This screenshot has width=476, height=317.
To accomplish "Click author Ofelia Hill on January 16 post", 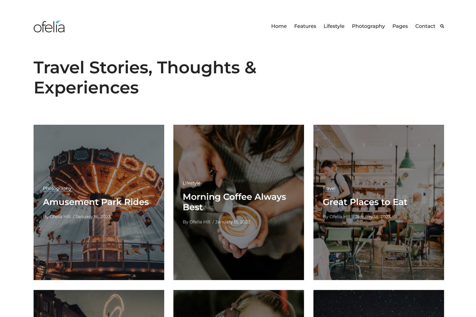I will [x=60, y=217].
